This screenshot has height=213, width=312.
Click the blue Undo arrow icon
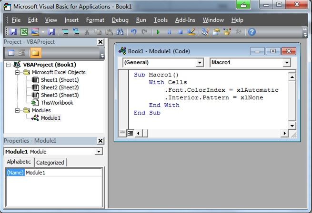[x=133, y=32]
